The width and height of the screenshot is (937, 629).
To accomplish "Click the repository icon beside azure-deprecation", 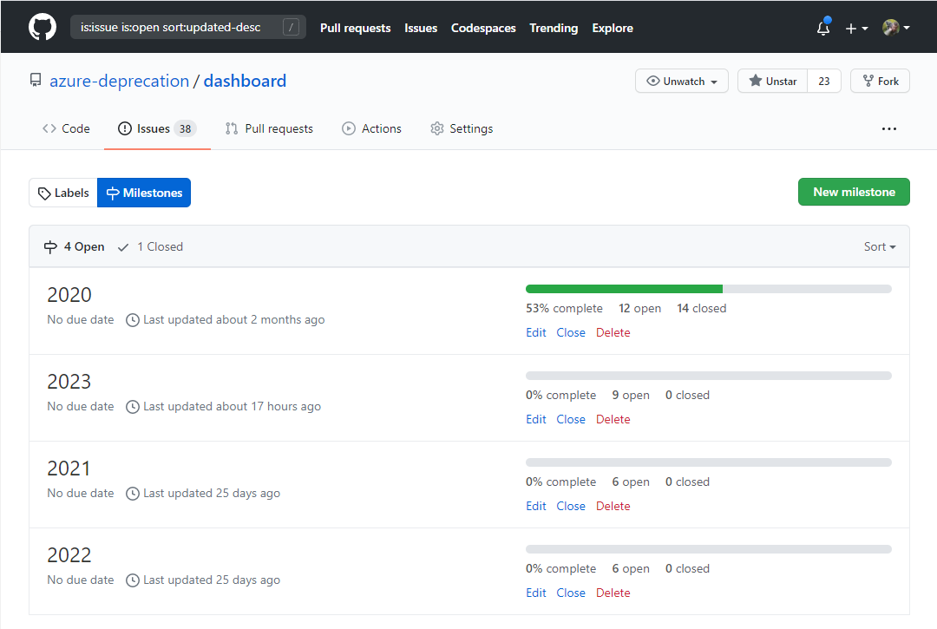I will pyautogui.click(x=36, y=80).
